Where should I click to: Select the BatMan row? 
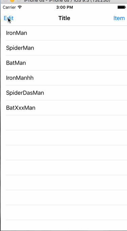[x=64, y=63]
